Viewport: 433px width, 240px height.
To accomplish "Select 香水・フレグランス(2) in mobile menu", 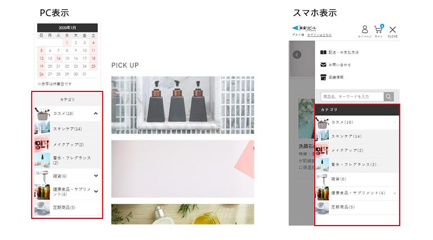I will [x=358, y=165].
